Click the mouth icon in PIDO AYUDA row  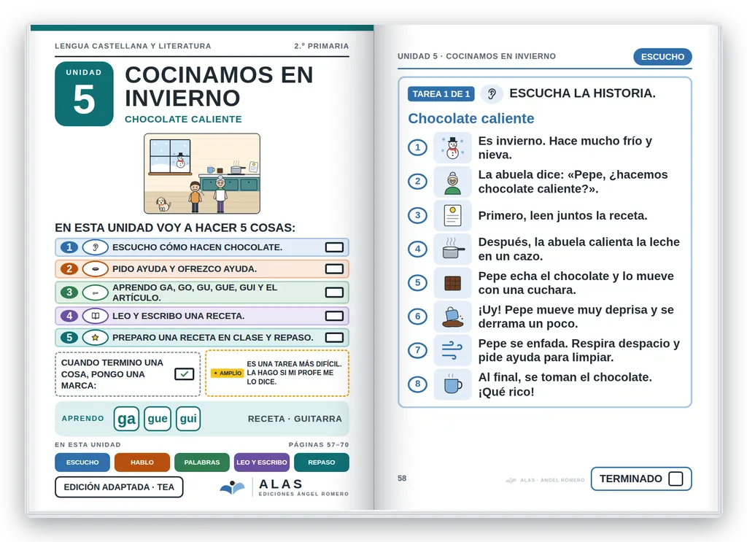pos(96,268)
